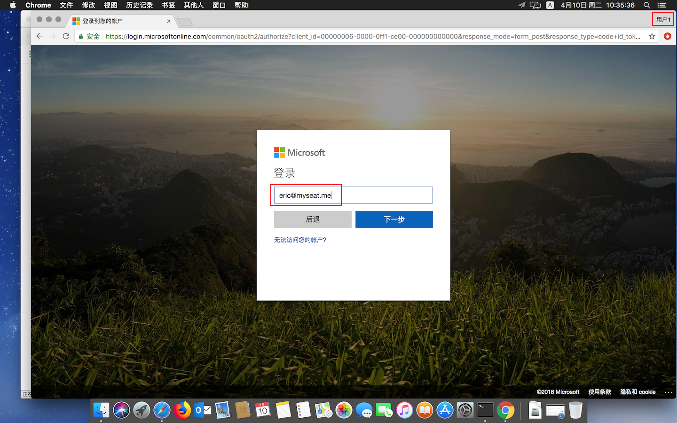The width and height of the screenshot is (677, 423).
Task: Click the input source A icon
Action: point(550,5)
